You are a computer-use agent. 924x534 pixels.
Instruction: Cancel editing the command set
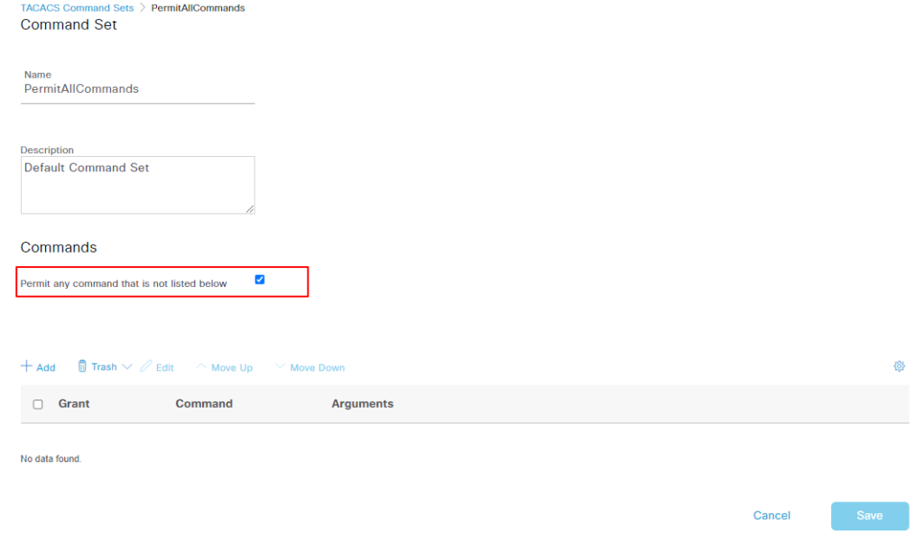pyautogui.click(x=772, y=515)
